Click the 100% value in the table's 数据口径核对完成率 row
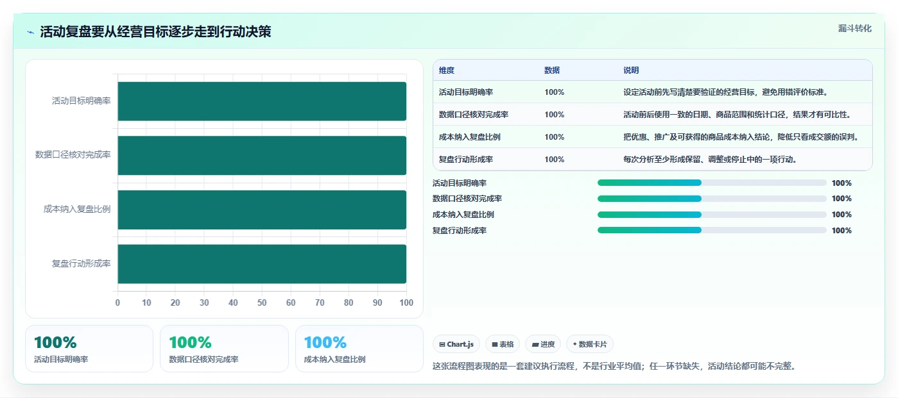 [555, 115]
